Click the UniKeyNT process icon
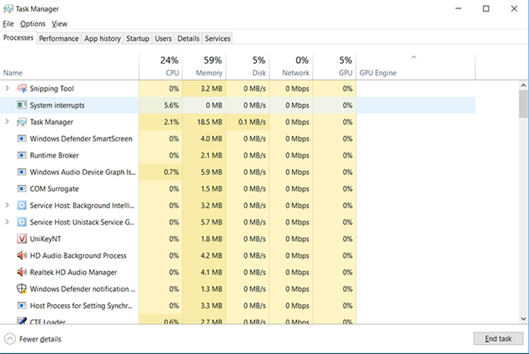Image resolution: width=529 pixels, height=354 pixels. [22, 239]
